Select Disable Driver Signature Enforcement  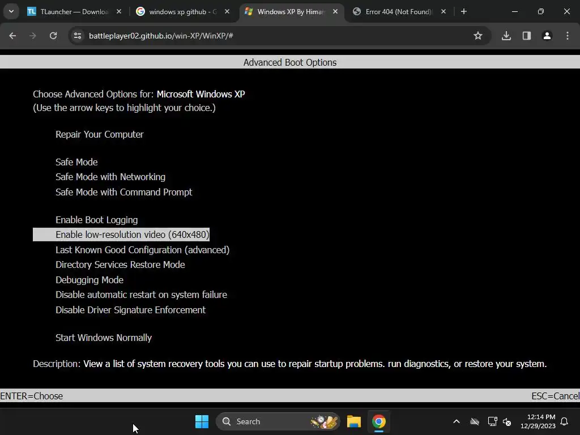(x=131, y=310)
